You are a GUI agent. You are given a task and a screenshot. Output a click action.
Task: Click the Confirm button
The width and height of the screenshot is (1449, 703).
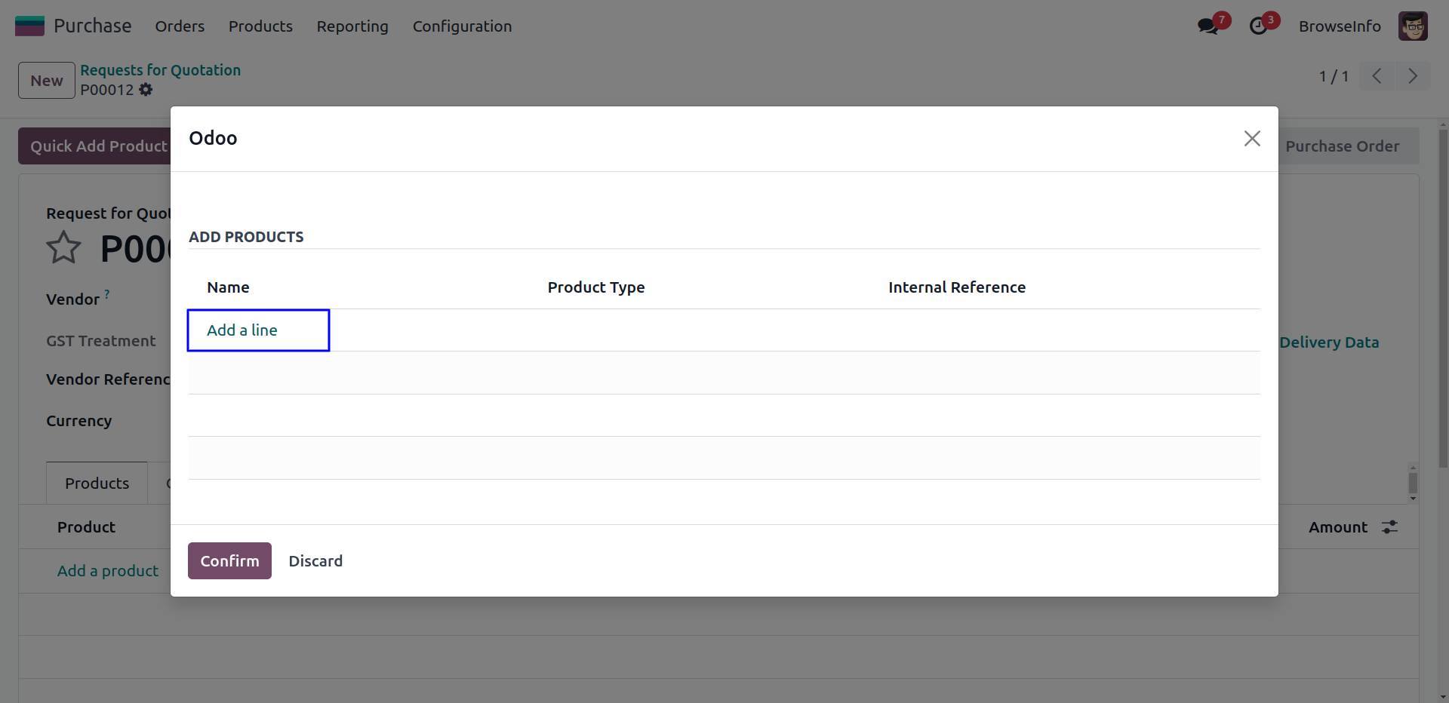[229, 560]
